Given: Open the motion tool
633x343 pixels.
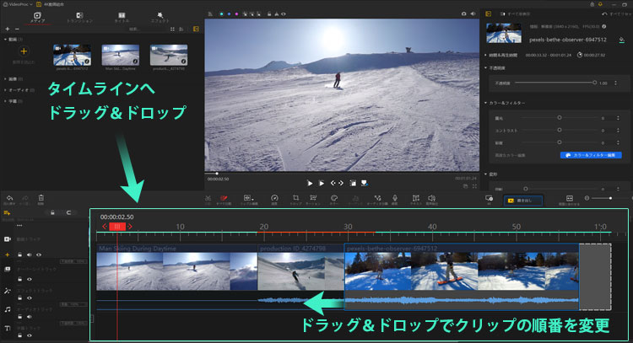Looking at the screenshot, I should tap(313, 200).
